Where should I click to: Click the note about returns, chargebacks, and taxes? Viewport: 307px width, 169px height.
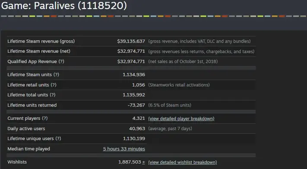coord(201,51)
